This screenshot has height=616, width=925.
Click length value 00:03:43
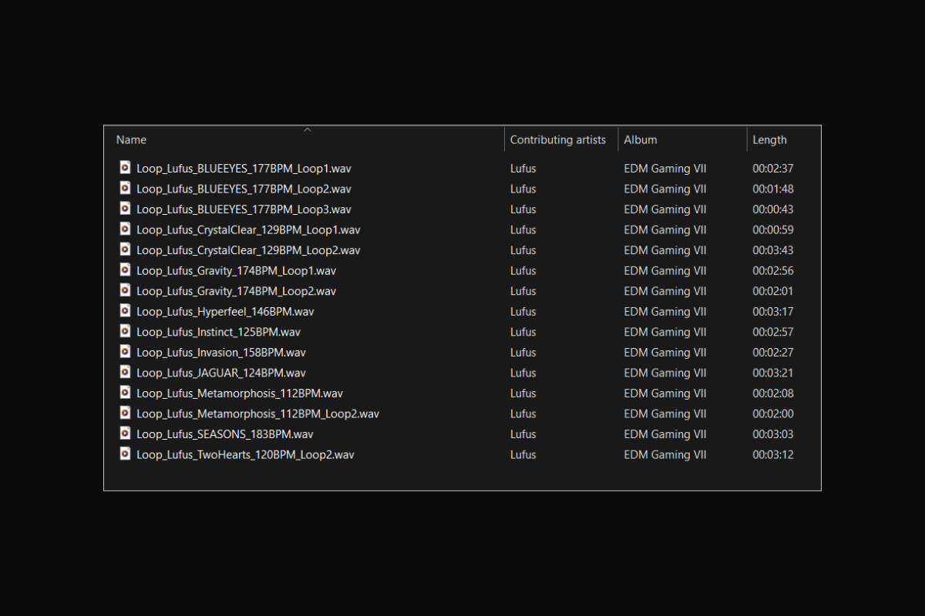pos(773,250)
